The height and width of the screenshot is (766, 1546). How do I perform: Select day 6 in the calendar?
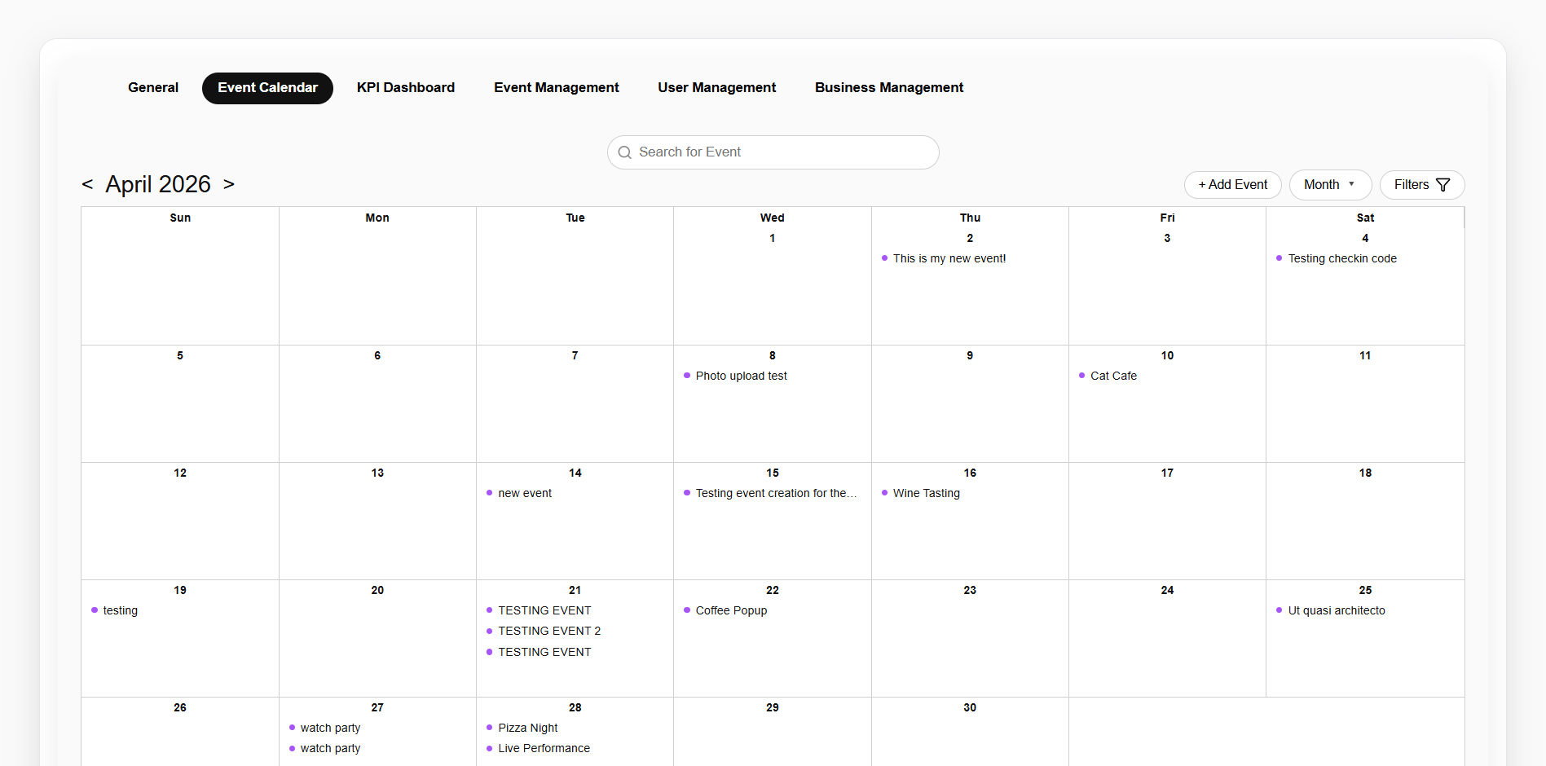pyautogui.click(x=377, y=355)
